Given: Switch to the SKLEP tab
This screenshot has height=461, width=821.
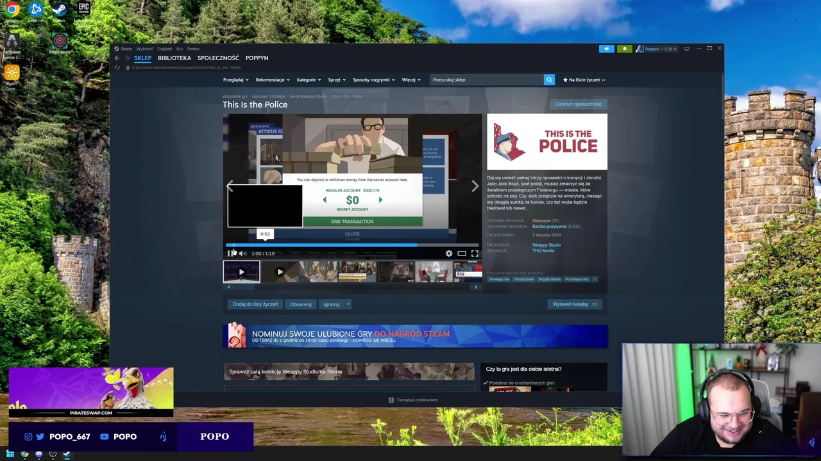Looking at the screenshot, I should [142, 58].
